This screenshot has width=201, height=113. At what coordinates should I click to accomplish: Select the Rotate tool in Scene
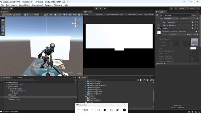coord(3,26)
